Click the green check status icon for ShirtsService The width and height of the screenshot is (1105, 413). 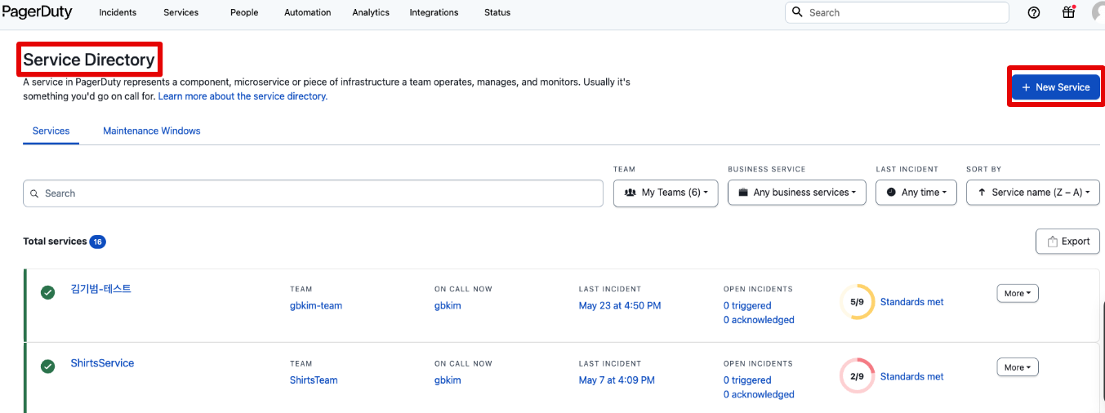pyautogui.click(x=48, y=366)
